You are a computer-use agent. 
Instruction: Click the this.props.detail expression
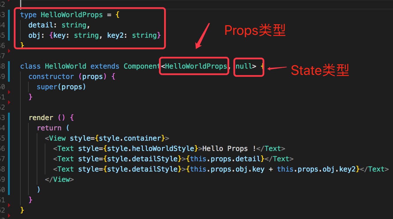click(x=227, y=159)
